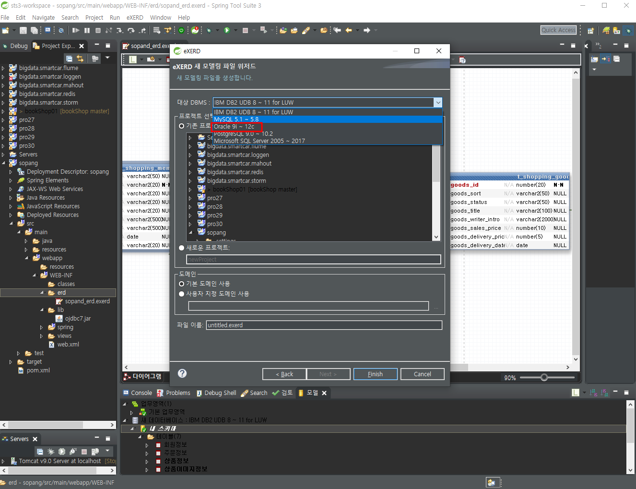The image size is (636, 489).
Task: Select sopand_erd.exerd in Project Explorer
Action: tap(87, 301)
